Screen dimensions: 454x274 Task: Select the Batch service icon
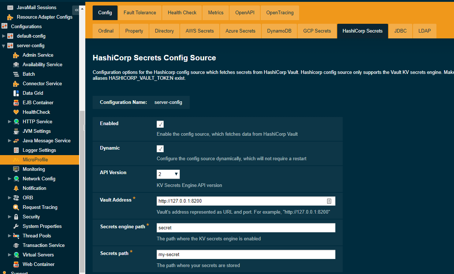point(16,74)
